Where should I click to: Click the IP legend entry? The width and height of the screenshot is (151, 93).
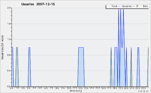pyautogui.click(x=135, y=6)
